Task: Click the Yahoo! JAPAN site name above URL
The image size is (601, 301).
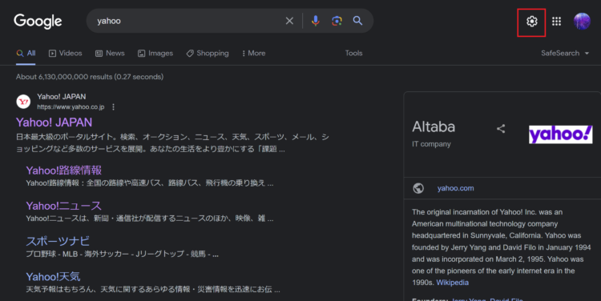Action: (x=62, y=97)
